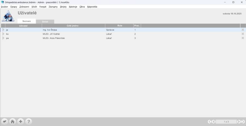Select the MUDr. Alois Páleníček name cell
This screenshot has height=126, width=246.
[54, 38]
